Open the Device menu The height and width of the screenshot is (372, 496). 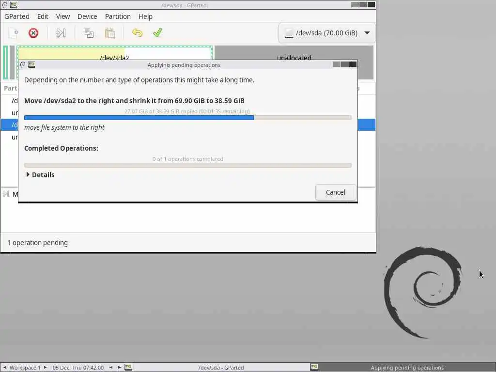coord(87,16)
